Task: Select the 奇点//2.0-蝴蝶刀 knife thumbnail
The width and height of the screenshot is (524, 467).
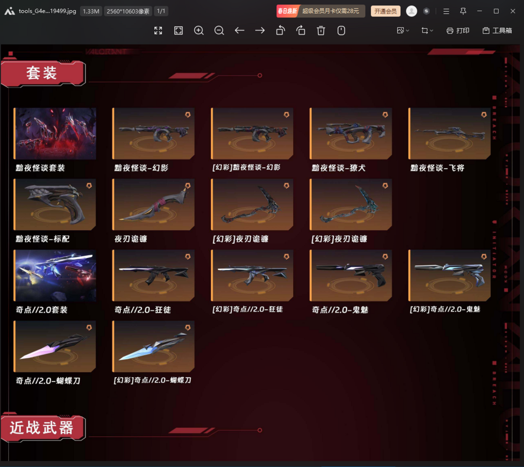Action: pyautogui.click(x=55, y=346)
